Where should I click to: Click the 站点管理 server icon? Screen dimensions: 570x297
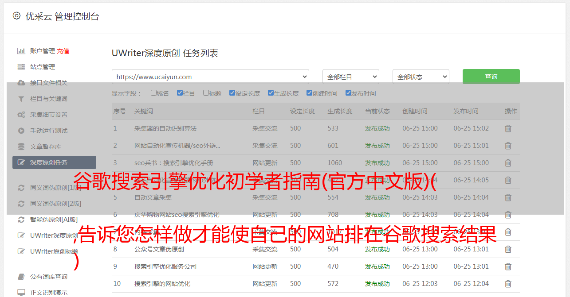click(21, 67)
